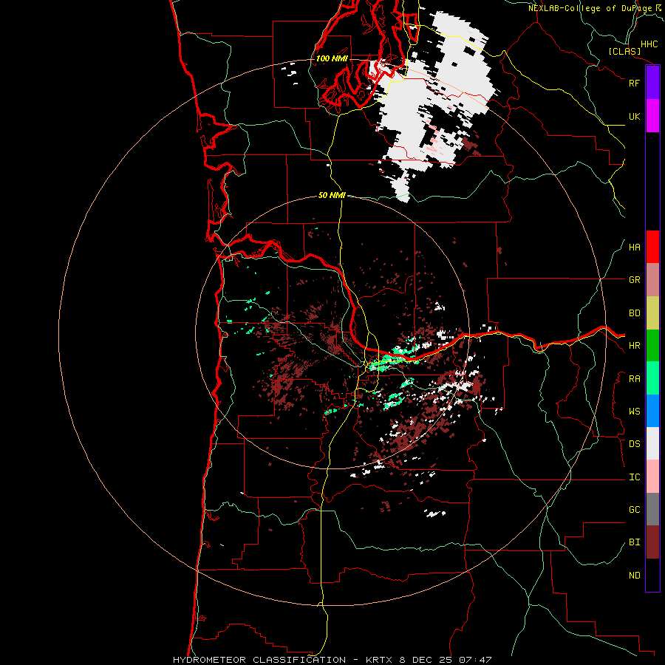
Task: Click the BI brown legend swatch
Action: 652,542
